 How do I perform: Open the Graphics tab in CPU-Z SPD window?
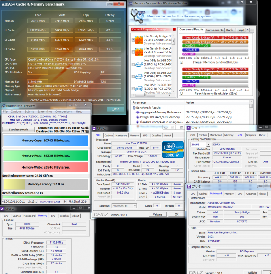point(251,135)
